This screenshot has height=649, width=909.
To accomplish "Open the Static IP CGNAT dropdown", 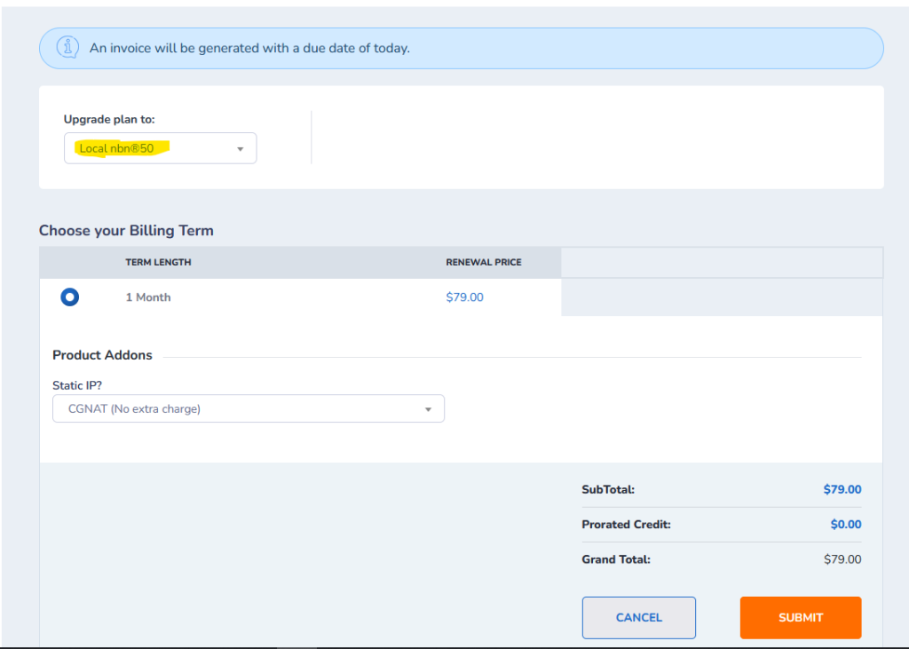I will [x=249, y=409].
